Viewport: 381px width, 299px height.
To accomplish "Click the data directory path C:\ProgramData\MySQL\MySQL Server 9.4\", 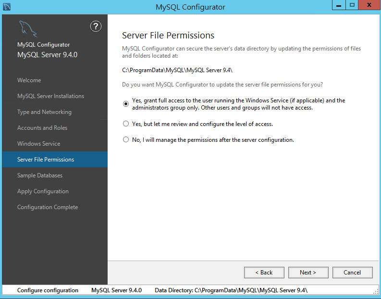I will tap(177, 70).
